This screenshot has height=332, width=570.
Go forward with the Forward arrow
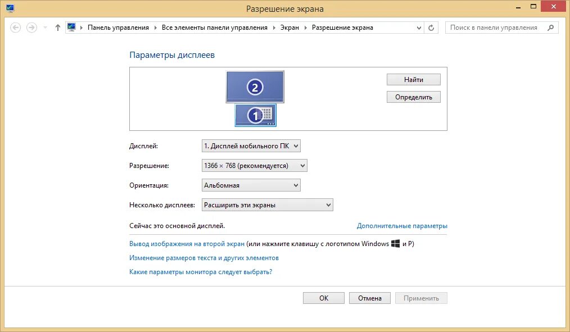[x=31, y=28]
